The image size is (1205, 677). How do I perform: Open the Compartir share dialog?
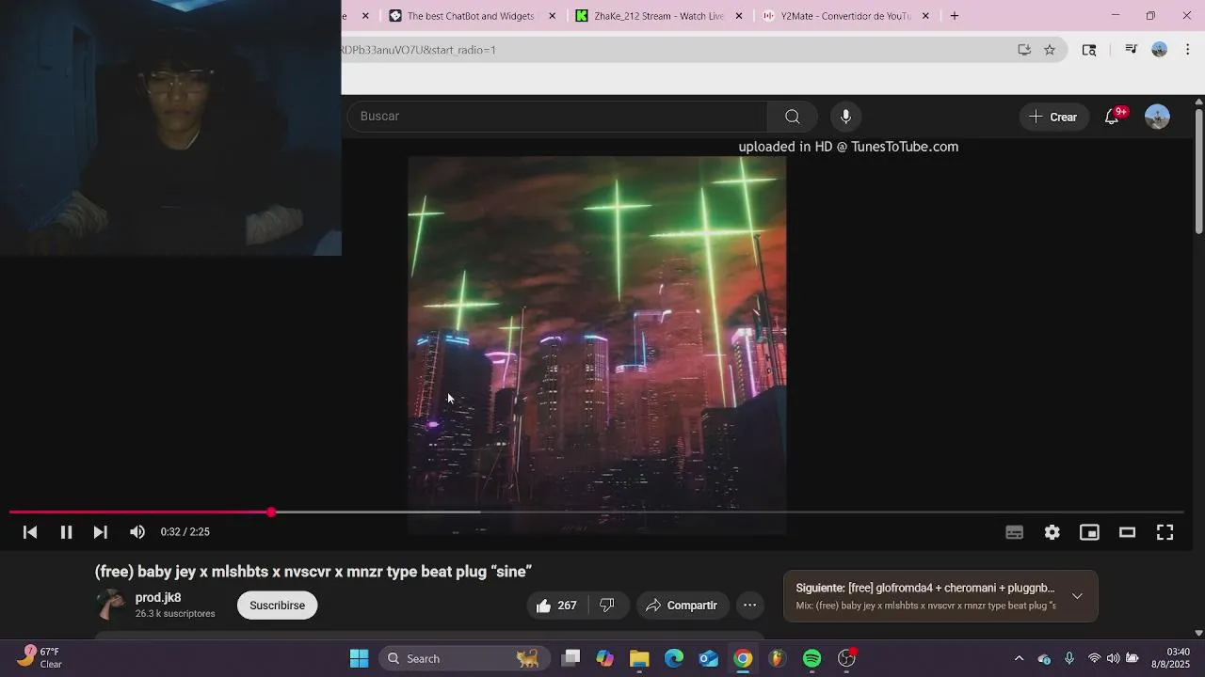pos(682,606)
